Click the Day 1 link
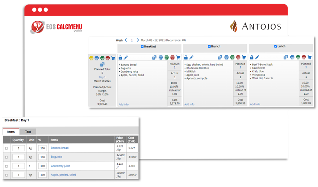Screen dimensions: 318x187 102,77
